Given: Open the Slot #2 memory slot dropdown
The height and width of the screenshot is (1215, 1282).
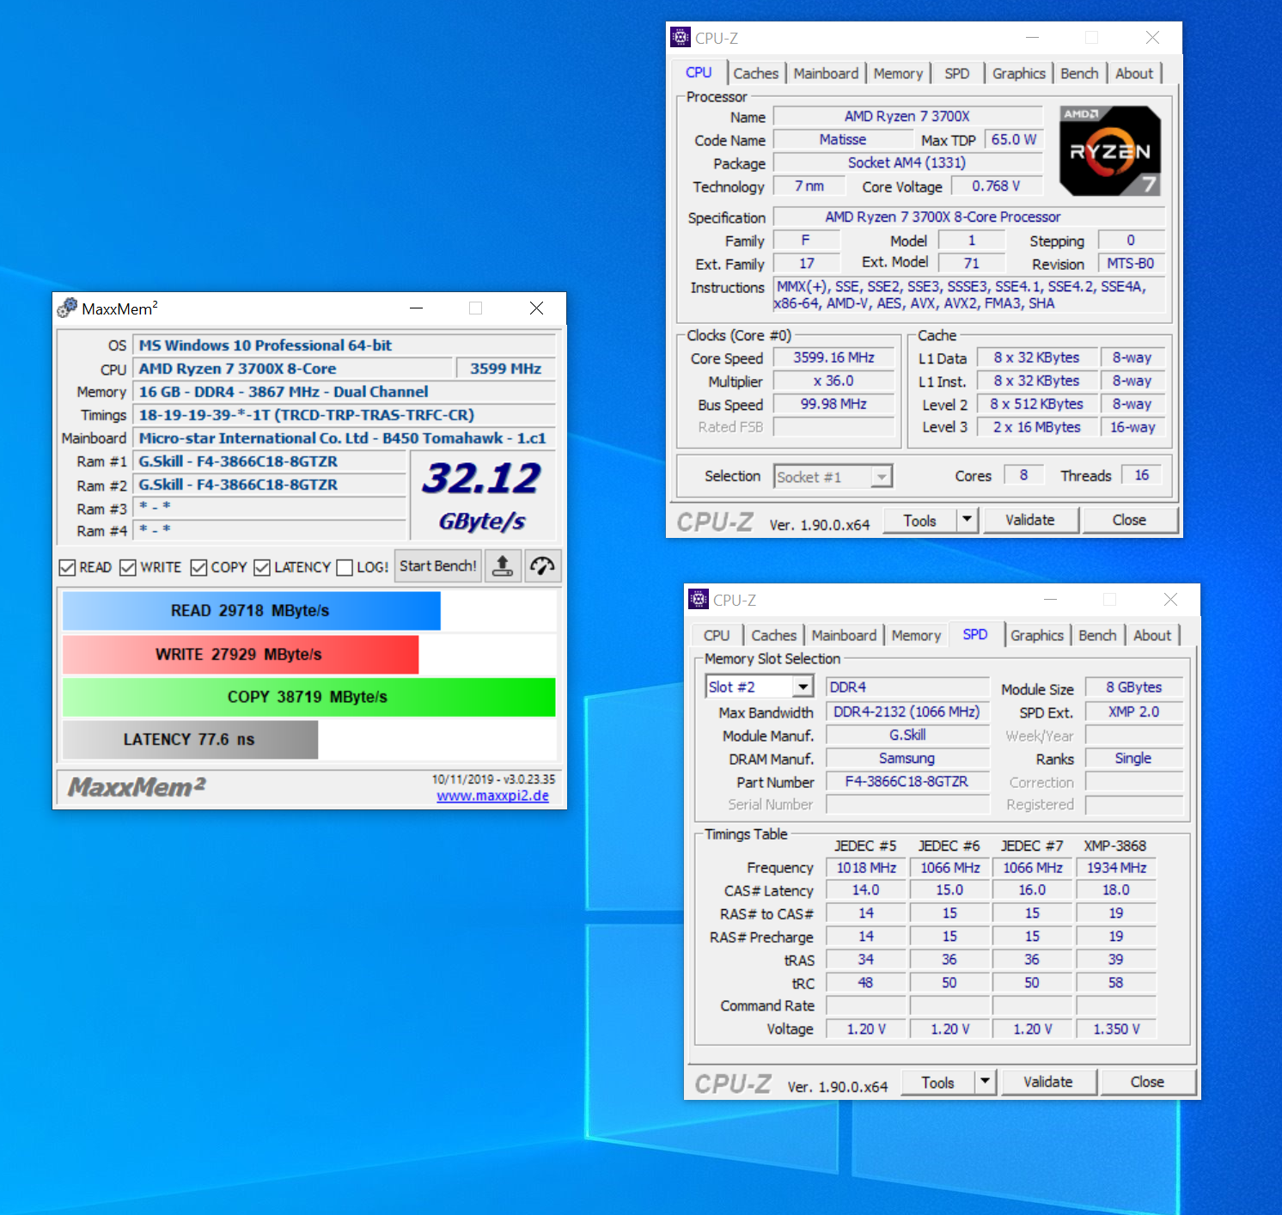Looking at the screenshot, I should (803, 687).
